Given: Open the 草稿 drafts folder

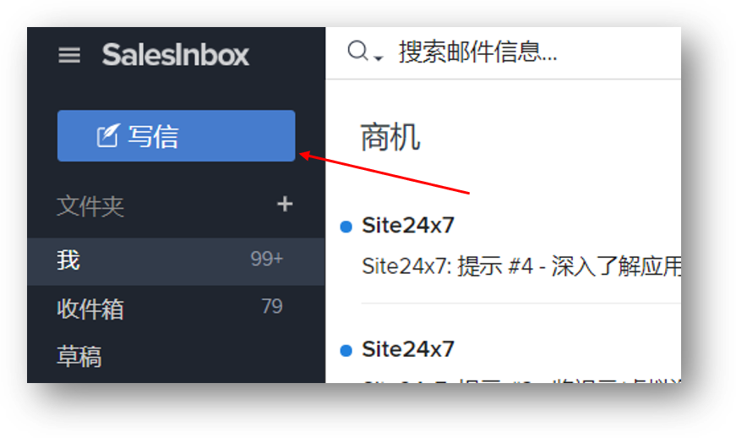Looking at the screenshot, I should click(176, 357).
